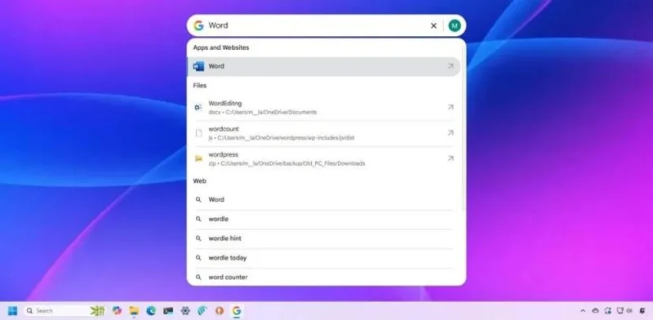653x320 pixels.
Task: Open the Settings gear on the taskbar
Action: tap(185, 311)
